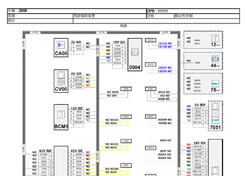Click the '442A ND' wire label

pyautogui.click(x=164, y=92)
